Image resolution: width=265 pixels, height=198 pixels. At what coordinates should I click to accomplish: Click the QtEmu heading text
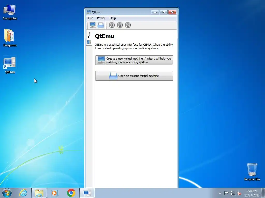pyautogui.click(x=105, y=36)
